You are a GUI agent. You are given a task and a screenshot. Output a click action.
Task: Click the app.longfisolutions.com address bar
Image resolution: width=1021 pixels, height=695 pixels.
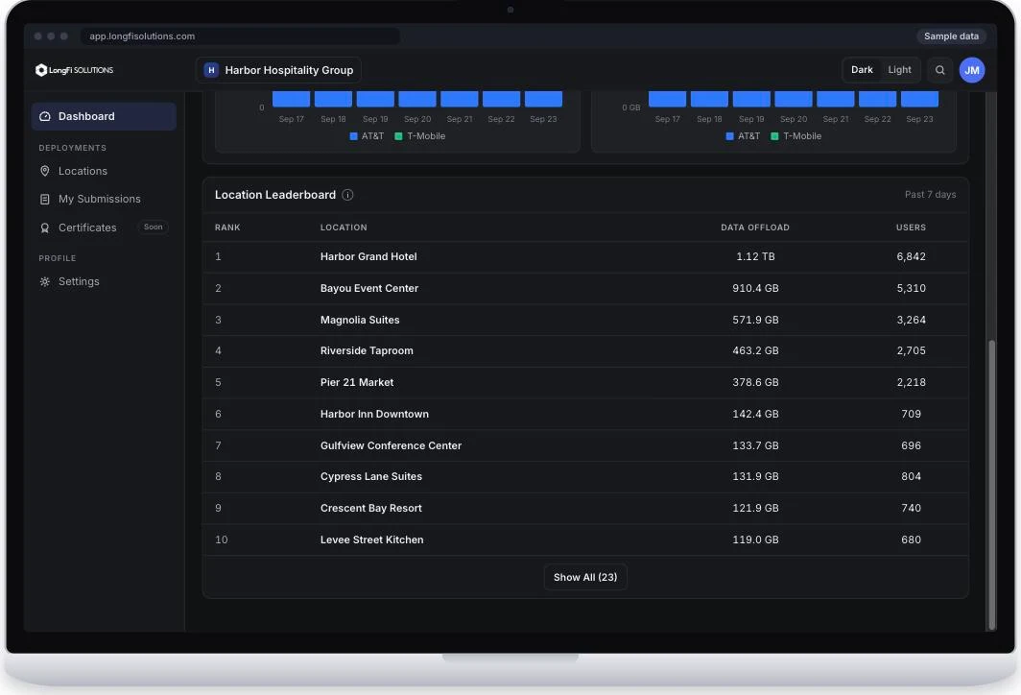click(x=241, y=36)
